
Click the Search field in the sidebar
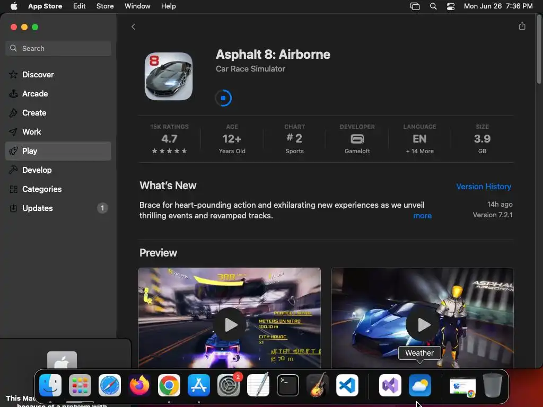pyautogui.click(x=58, y=48)
